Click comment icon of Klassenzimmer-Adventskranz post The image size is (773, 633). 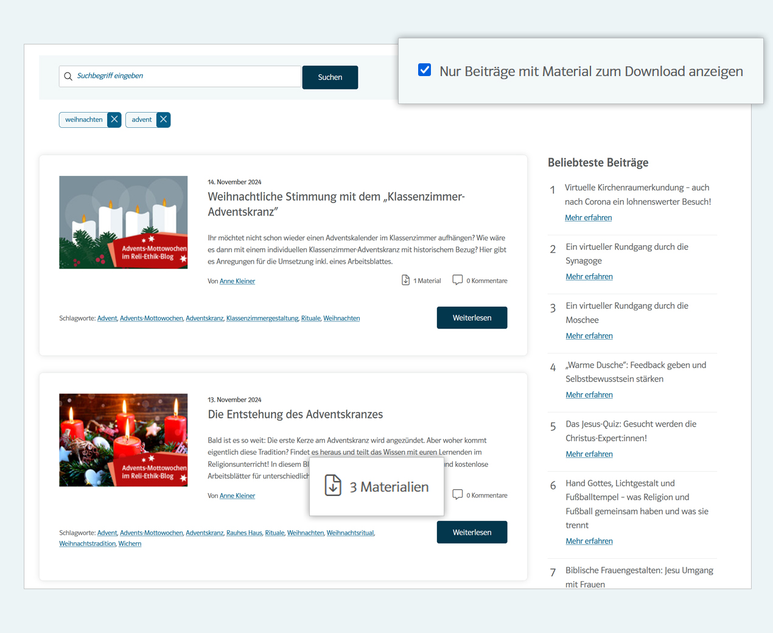coord(457,280)
